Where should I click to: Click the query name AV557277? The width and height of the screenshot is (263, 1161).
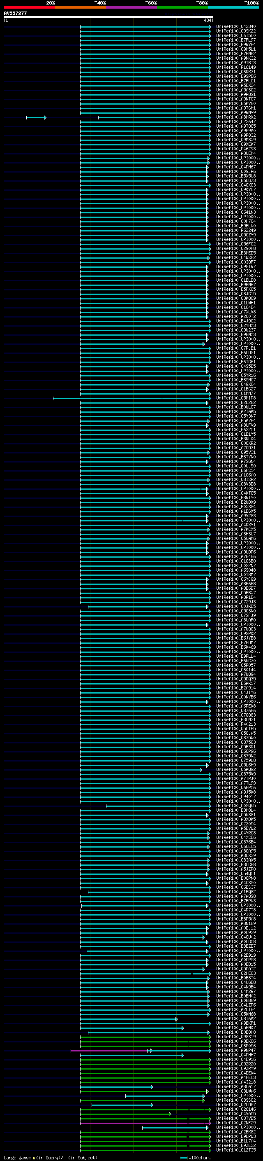point(15,14)
